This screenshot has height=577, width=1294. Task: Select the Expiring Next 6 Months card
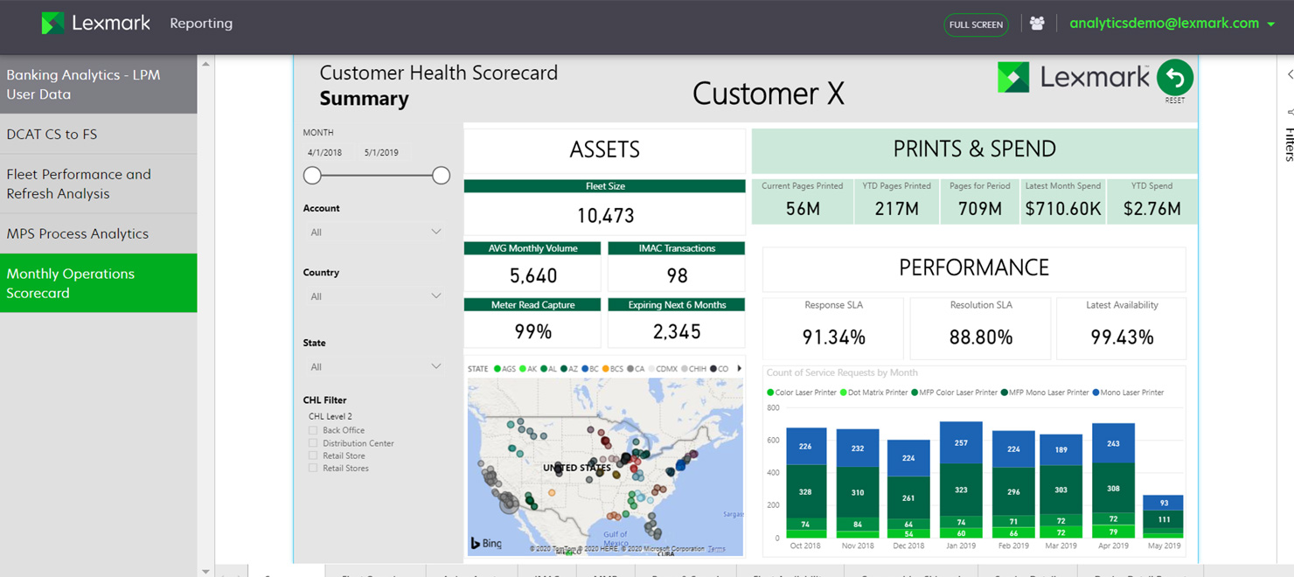(x=677, y=323)
